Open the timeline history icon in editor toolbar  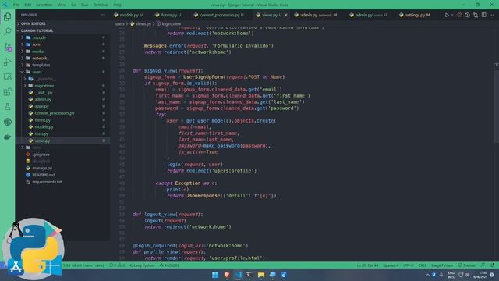(x=467, y=15)
